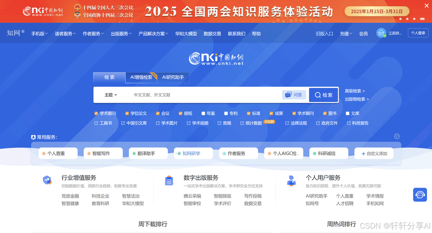Image resolution: width=432 pixels, height=233 pixels.
Task: Open 帮助 in the navigation bar
Action: [x=256, y=34]
